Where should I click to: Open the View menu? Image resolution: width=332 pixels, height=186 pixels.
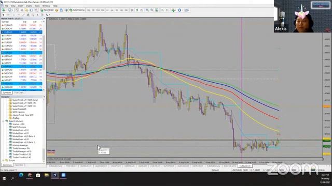pos(13,6)
